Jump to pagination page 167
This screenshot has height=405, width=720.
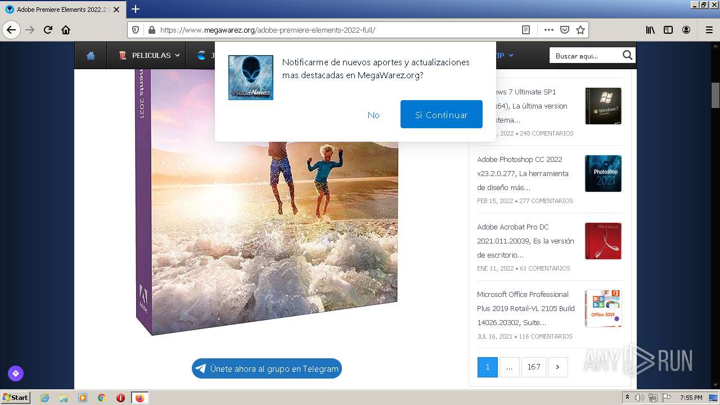(x=534, y=367)
